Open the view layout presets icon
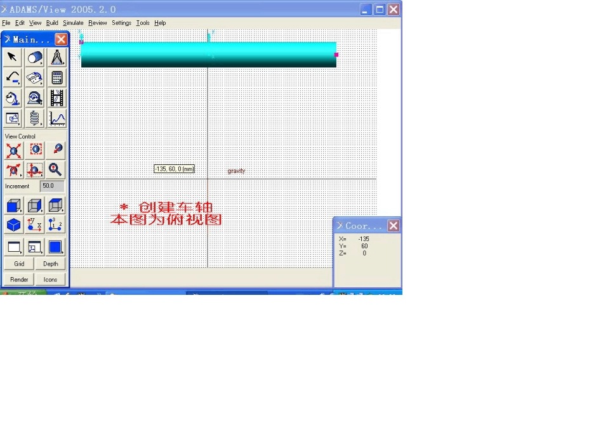The width and height of the screenshot is (603, 442). tap(35, 247)
